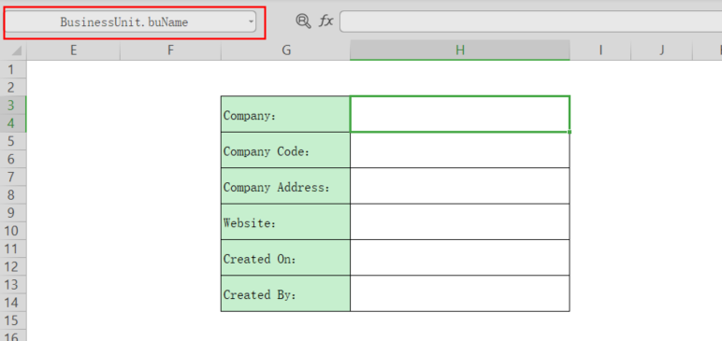
Task: Select the empty value cell beside Company
Action: 459,114
